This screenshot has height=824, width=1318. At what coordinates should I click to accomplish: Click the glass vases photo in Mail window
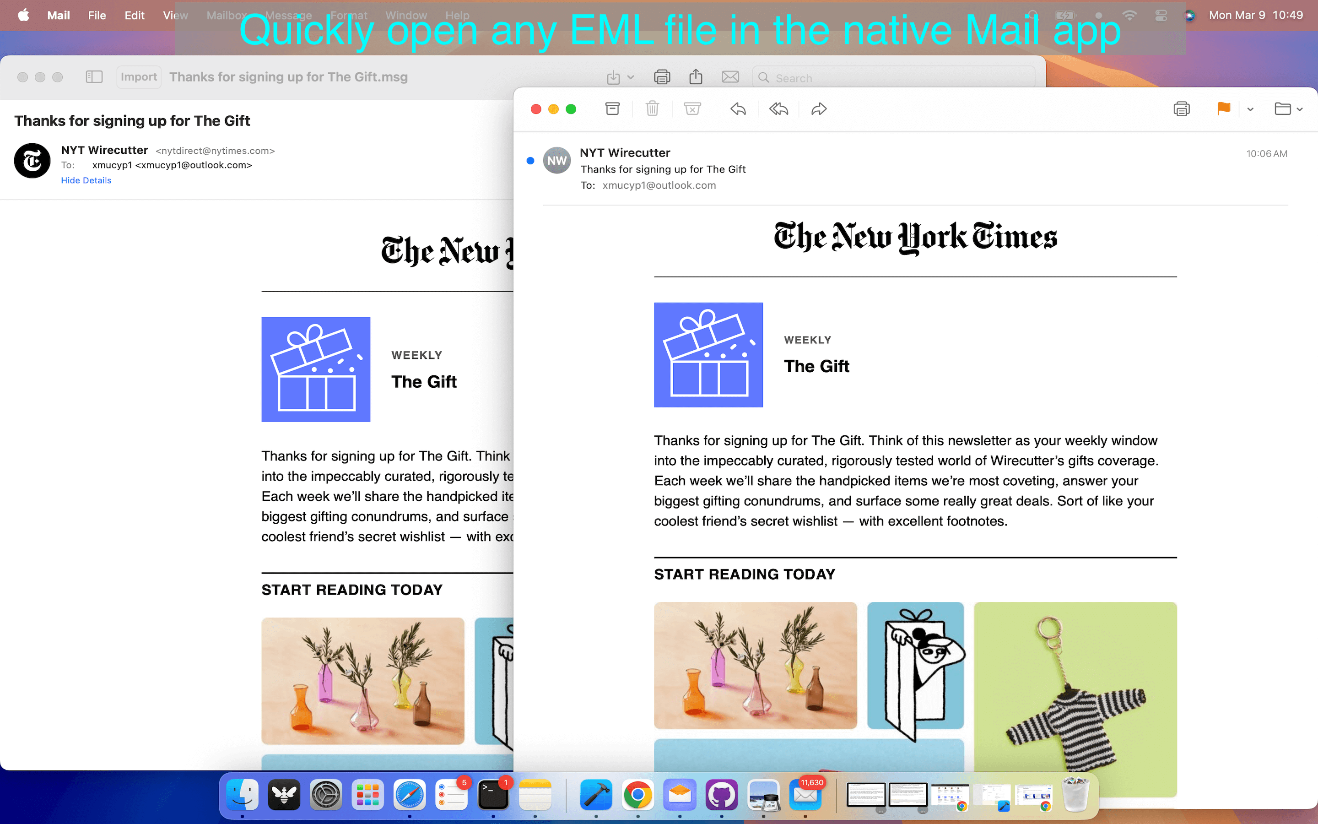click(756, 666)
